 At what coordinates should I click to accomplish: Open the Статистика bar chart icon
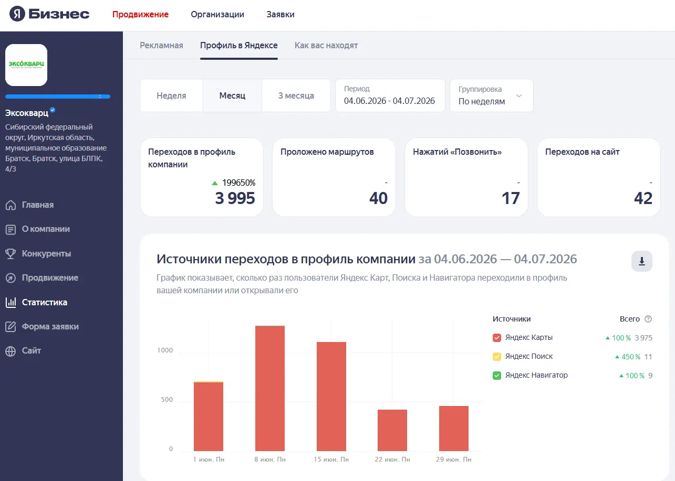(x=11, y=302)
